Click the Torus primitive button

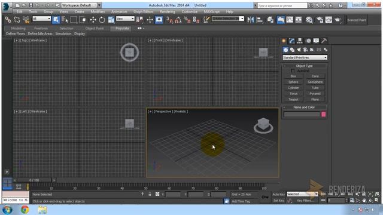(293, 94)
